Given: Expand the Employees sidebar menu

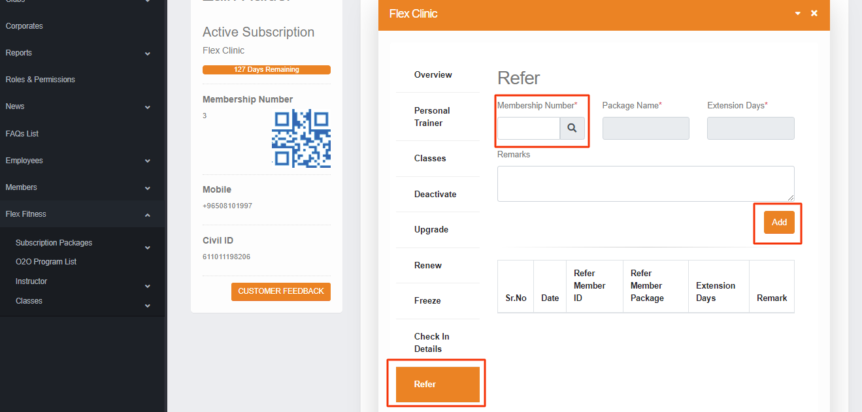Looking at the screenshot, I should pyautogui.click(x=148, y=161).
